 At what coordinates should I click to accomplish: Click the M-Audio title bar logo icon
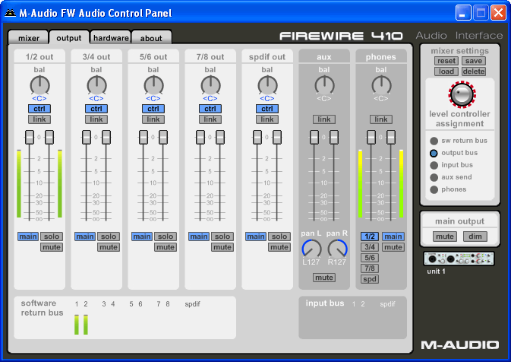click(x=10, y=13)
